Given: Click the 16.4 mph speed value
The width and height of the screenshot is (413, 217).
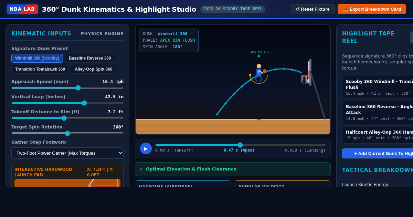Looking at the screenshot, I should (x=113, y=82).
